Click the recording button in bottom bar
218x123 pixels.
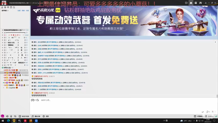(x=46, y=116)
